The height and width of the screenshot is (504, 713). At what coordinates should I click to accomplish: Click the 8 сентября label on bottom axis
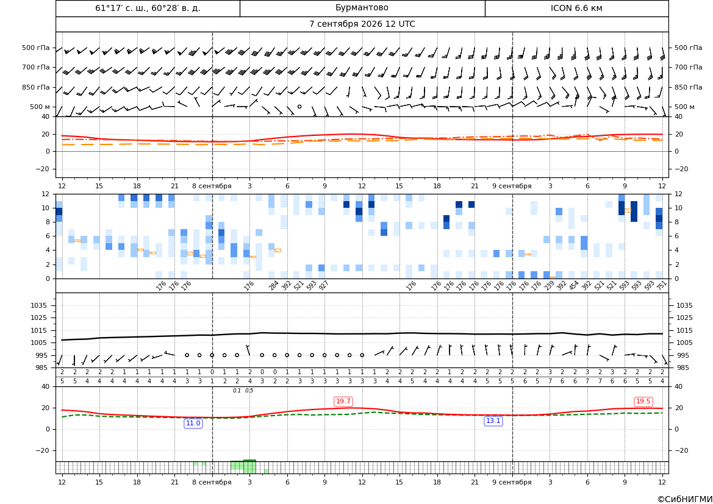point(212,482)
